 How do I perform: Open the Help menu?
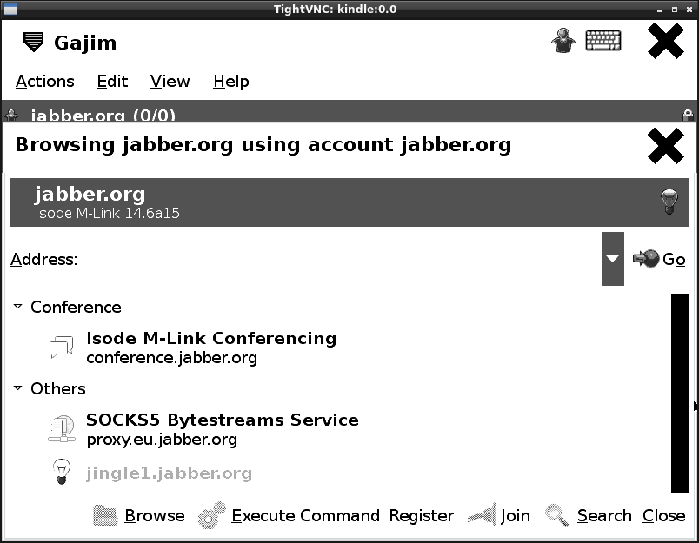231,82
